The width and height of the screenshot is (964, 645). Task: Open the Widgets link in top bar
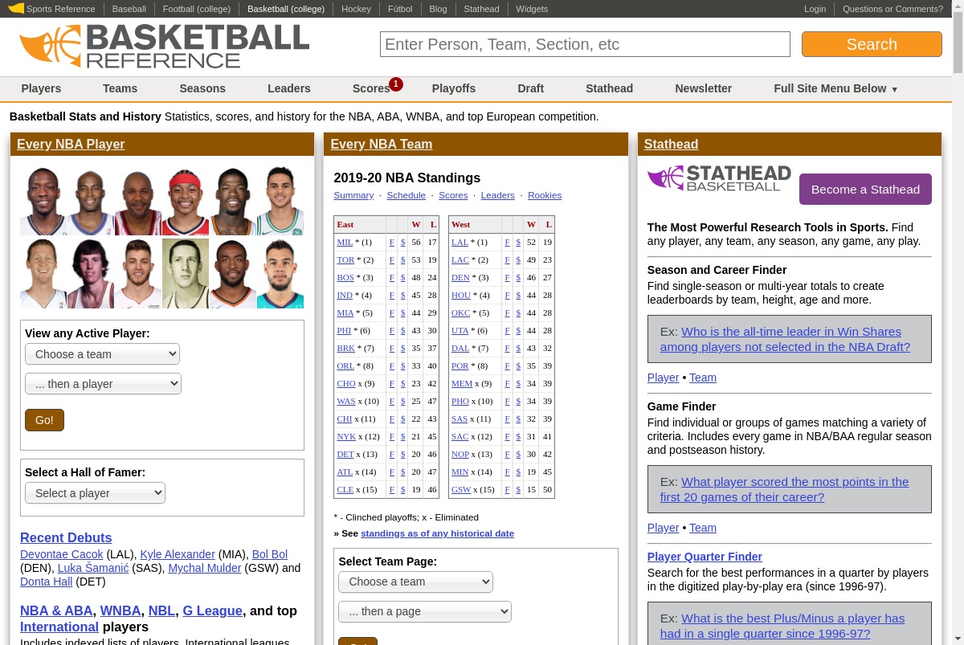[532, 9]
